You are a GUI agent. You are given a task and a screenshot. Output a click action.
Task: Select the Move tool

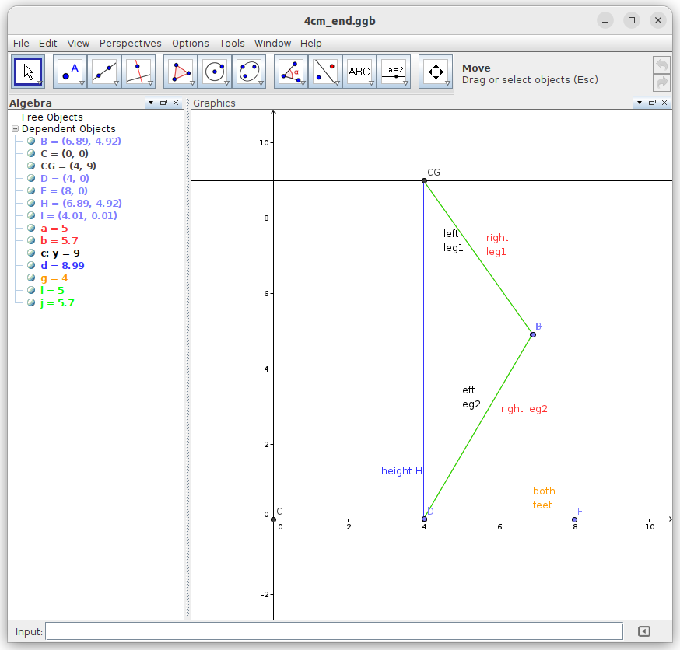click(x=28, y=72)
